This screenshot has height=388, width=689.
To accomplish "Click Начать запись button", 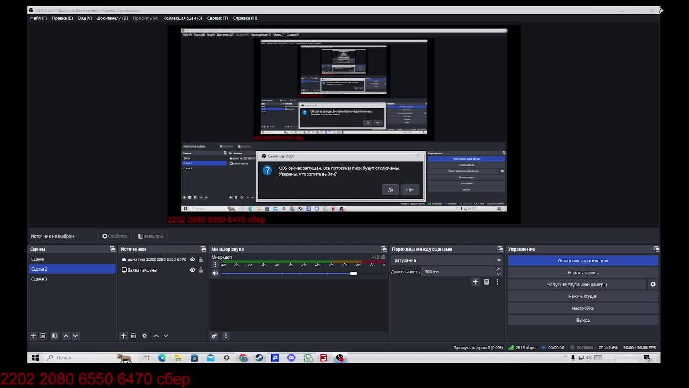I will pos(583,273).
